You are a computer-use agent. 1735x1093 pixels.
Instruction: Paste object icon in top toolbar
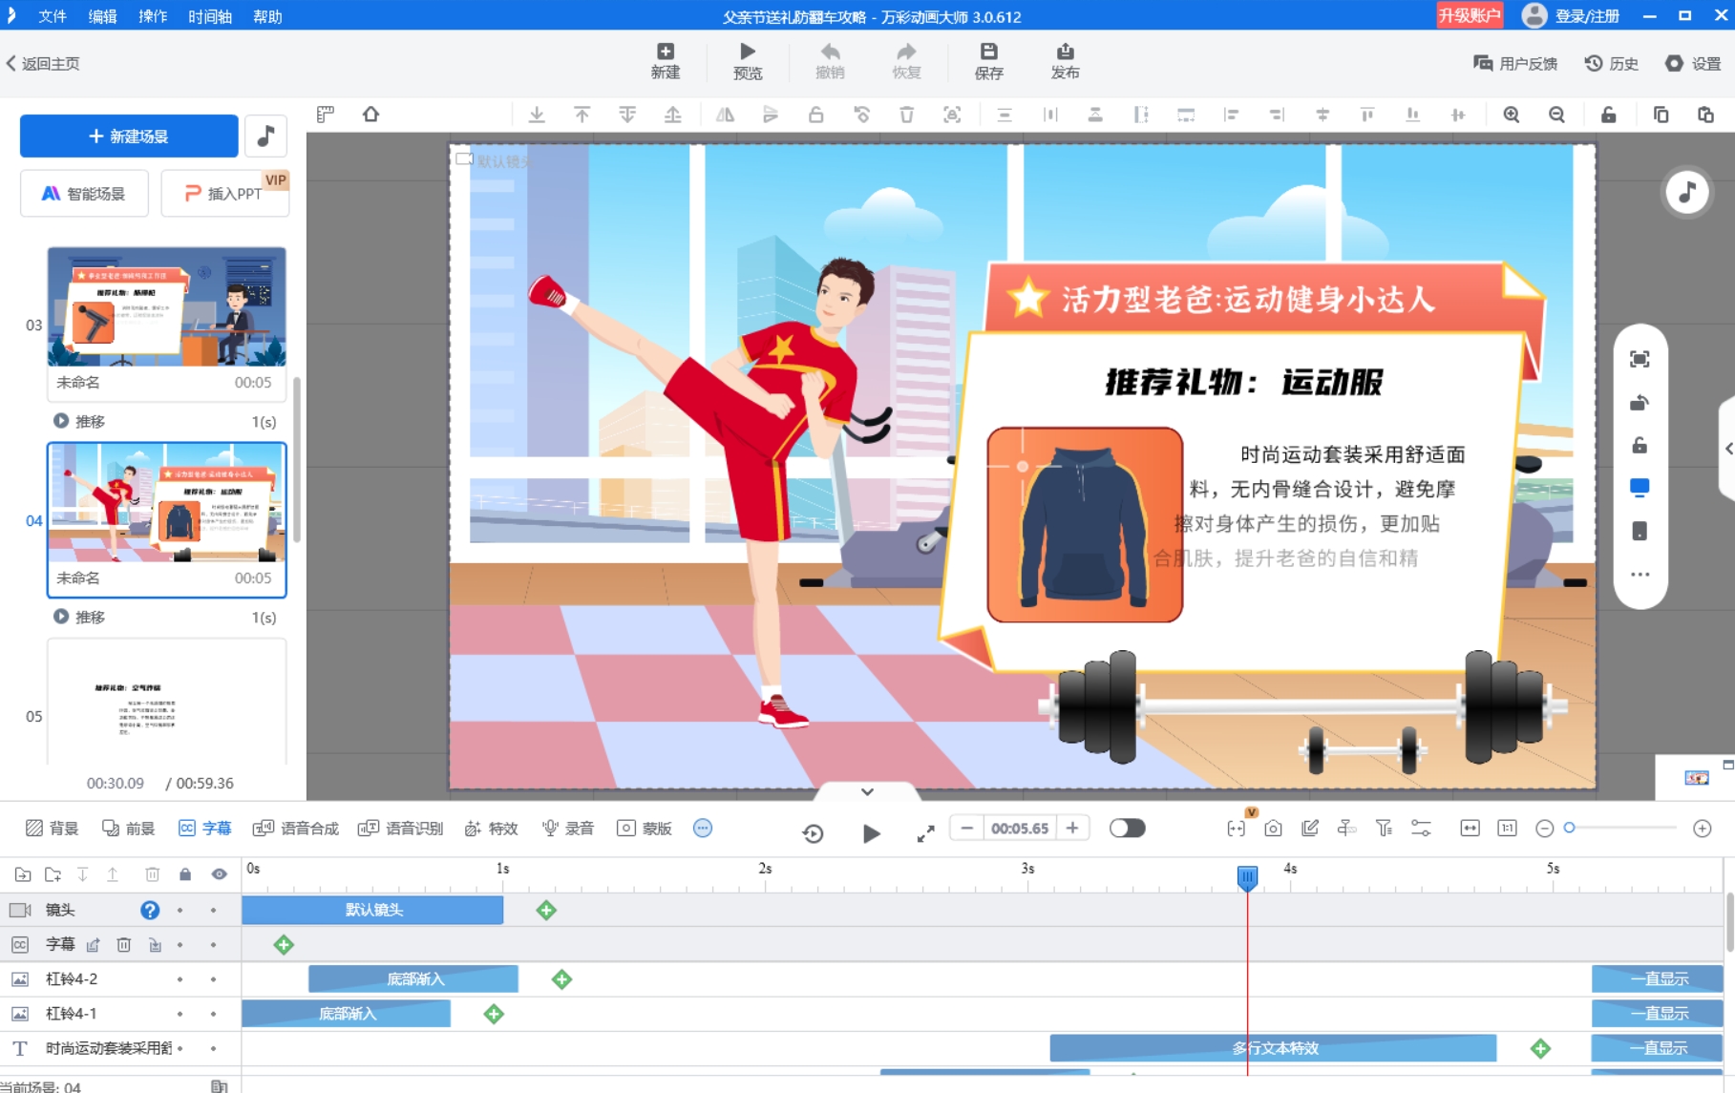(x=1705, y=115)
